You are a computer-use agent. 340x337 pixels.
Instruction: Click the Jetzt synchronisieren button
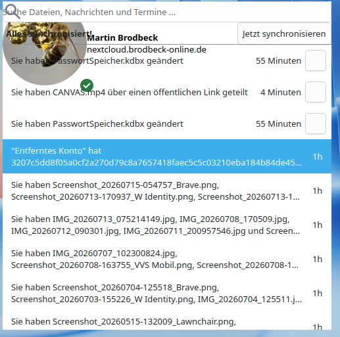point(284,34)
